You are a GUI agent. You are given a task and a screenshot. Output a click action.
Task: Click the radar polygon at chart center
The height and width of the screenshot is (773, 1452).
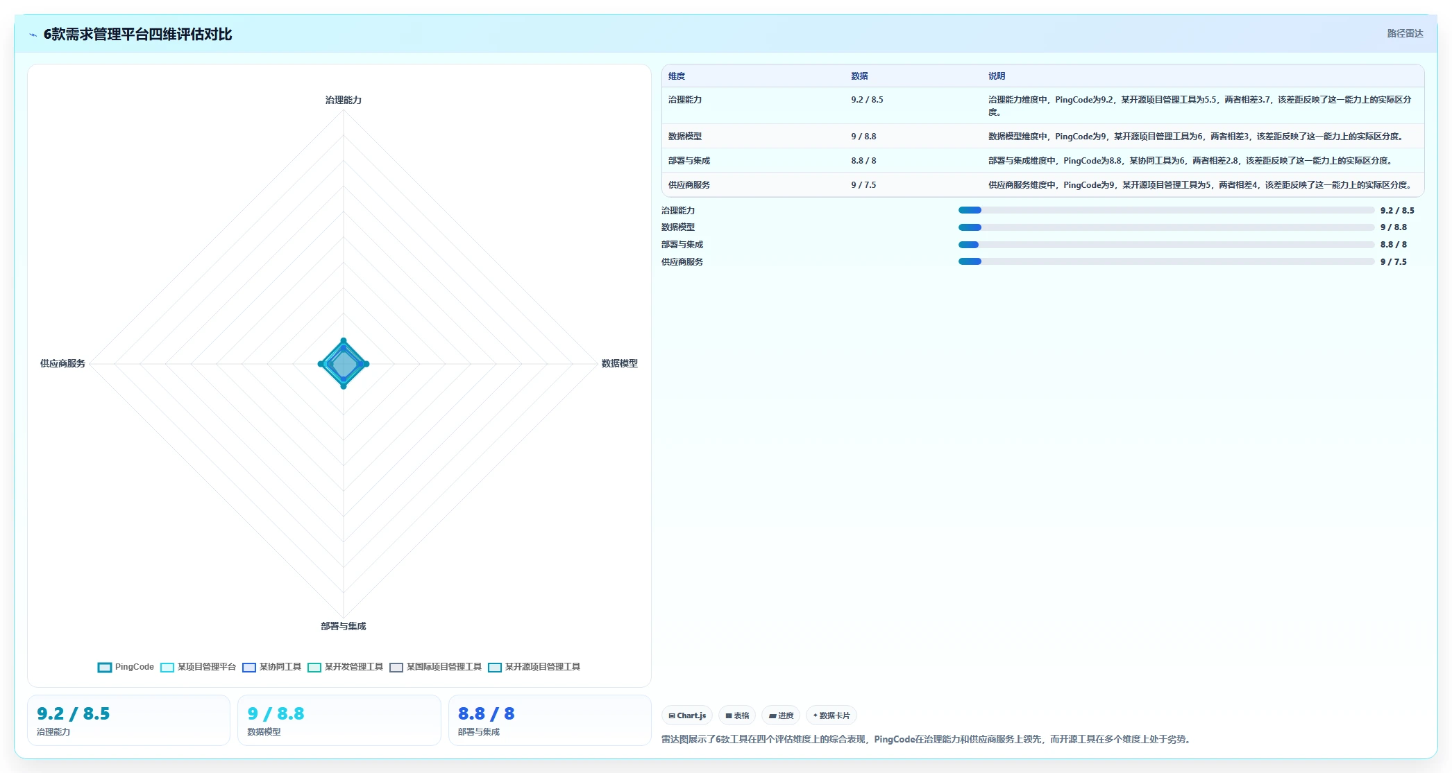(344, 363)
